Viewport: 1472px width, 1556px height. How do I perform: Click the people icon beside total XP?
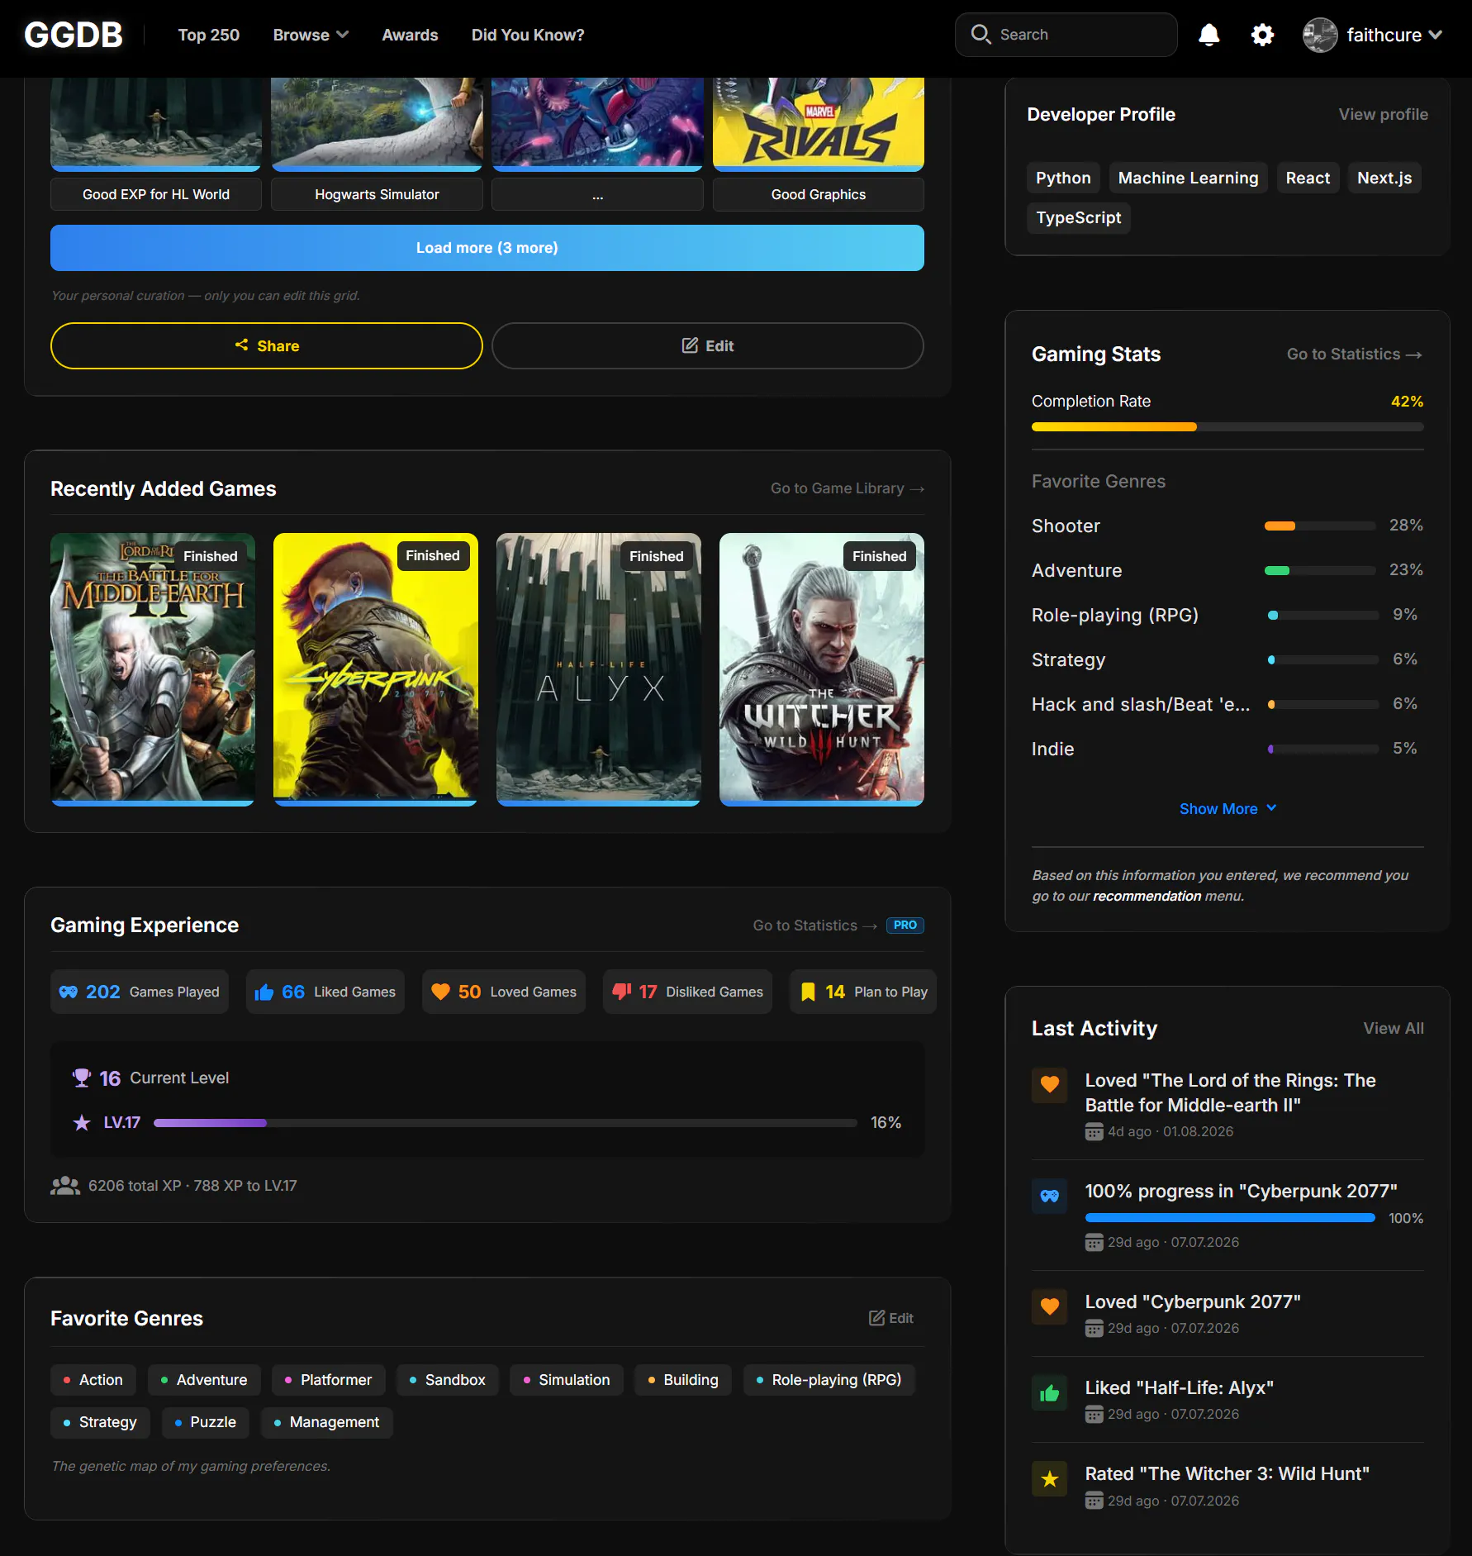(x=65, y=1186)
